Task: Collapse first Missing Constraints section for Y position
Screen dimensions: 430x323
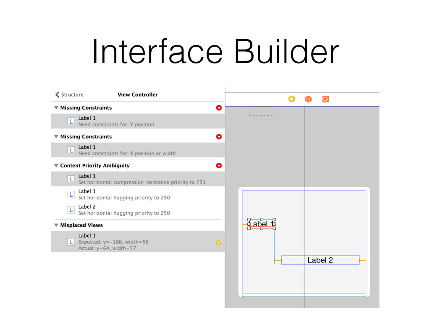Action: pos(56,108)
